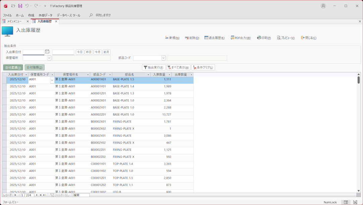The height and width of the screenshot is (205, 363).
Task: Click the 削除(D) delete icon button
Action: coord(192,38)
